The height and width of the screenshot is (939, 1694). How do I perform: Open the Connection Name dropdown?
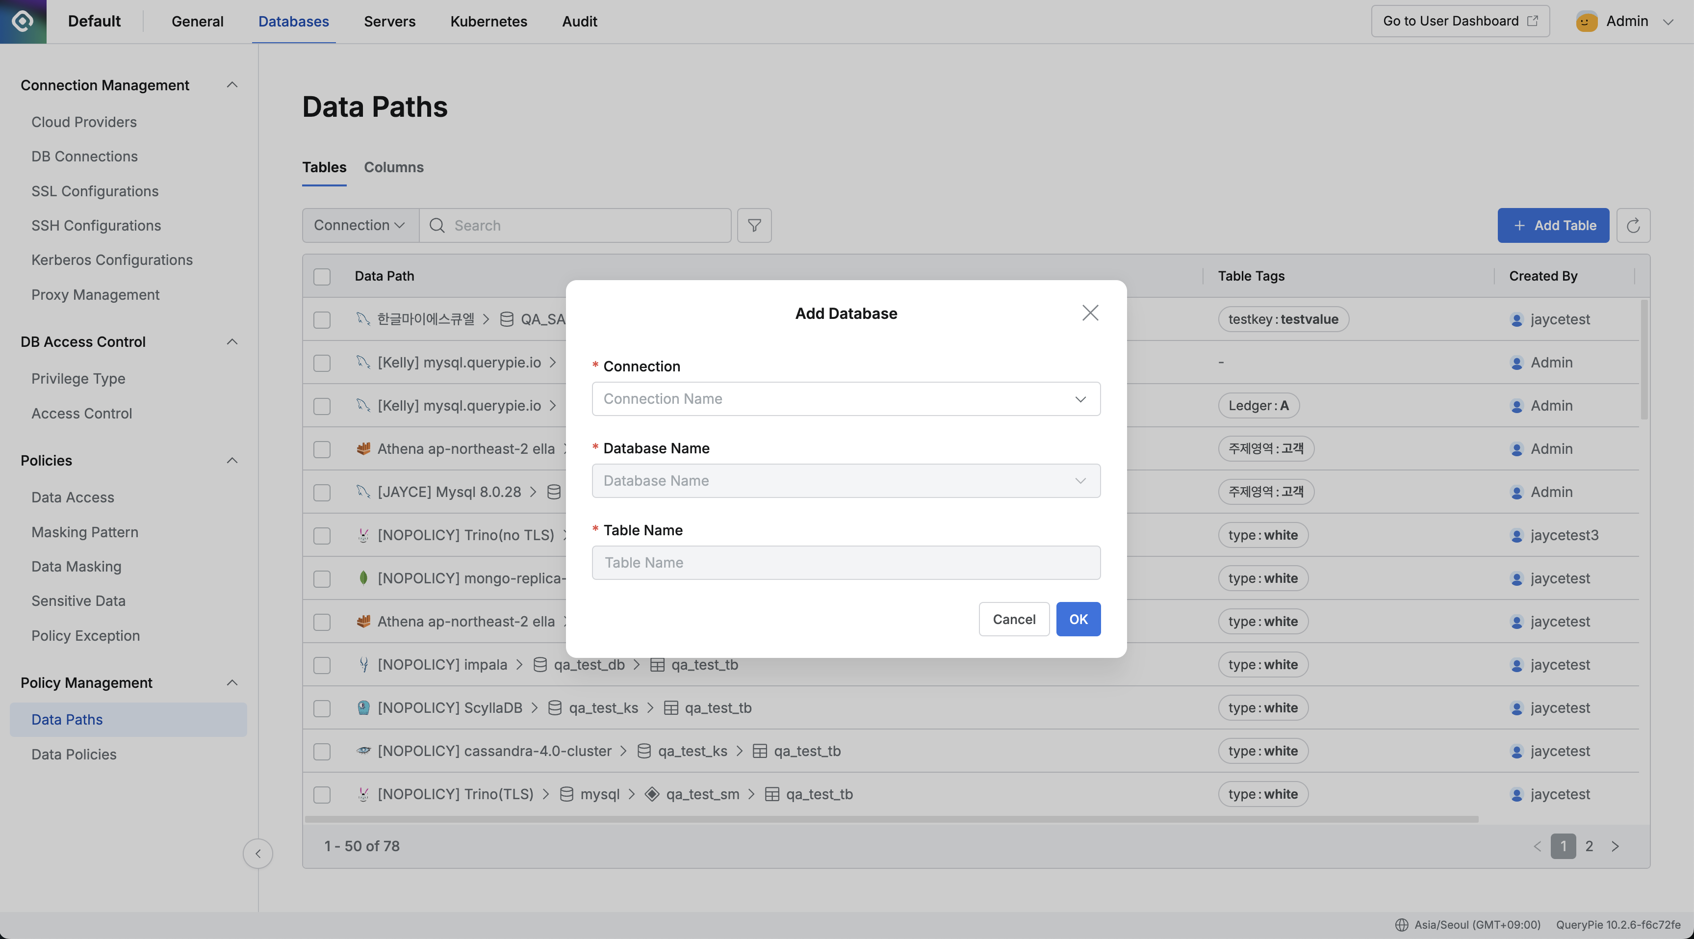point(846,399)
